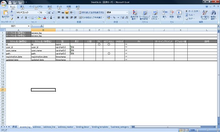Click the Fill Color bucket icon
Viewport: 220px width, 132px height.
coord(39,18)
